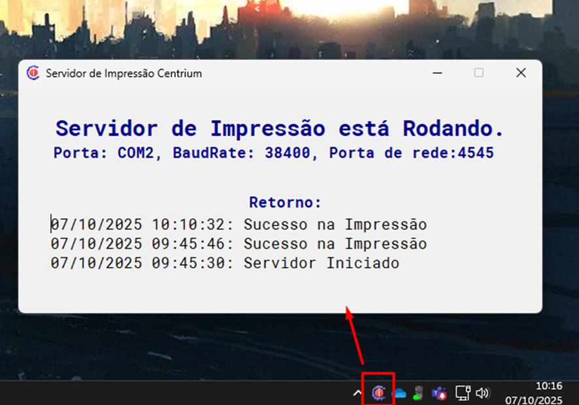
Task: Close the Servidor de Impressão window
Action: tap(521, 73)
